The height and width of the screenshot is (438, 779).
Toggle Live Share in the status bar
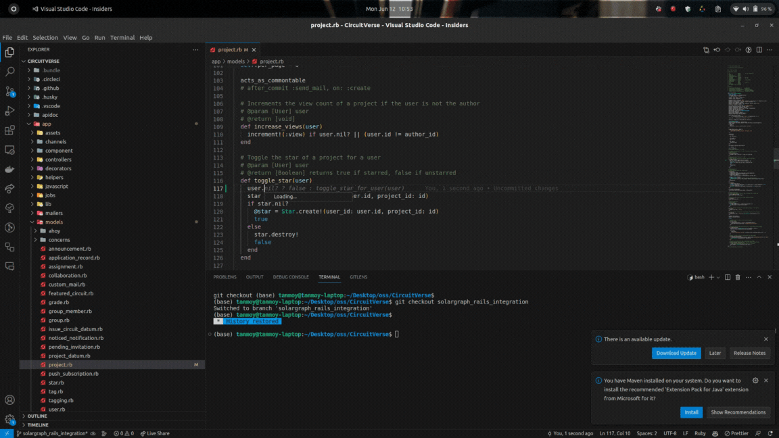pyautogui.click(x=154, y=433)
